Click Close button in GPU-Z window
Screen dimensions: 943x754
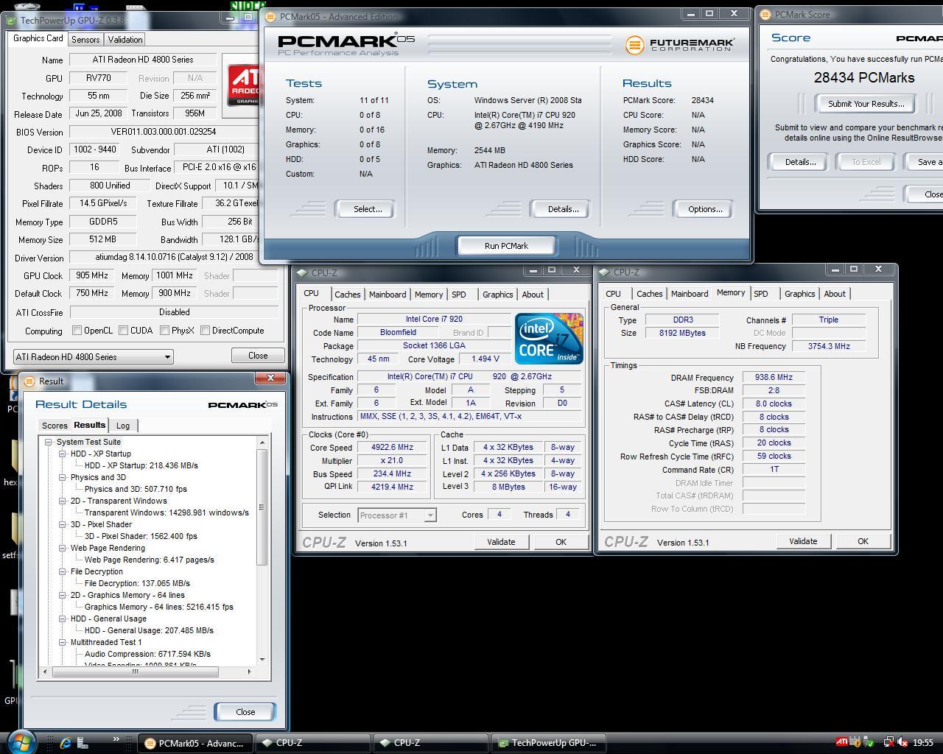point(258,356)
